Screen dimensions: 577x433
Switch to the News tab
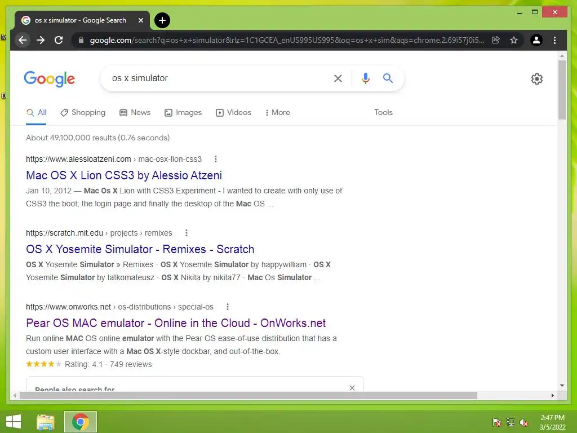pyautogui.click(x=135, y=112)
